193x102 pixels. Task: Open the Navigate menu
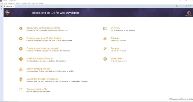pos(11,3)
